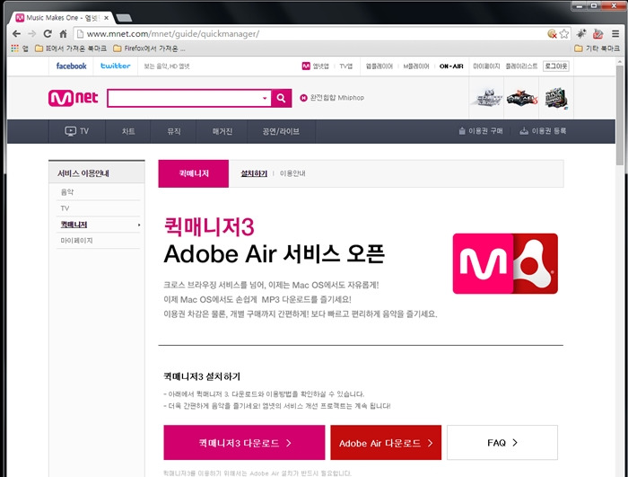Bookmark this page with the star icon
The width and height of the screenshot is (628, 477).
point(564,34)
